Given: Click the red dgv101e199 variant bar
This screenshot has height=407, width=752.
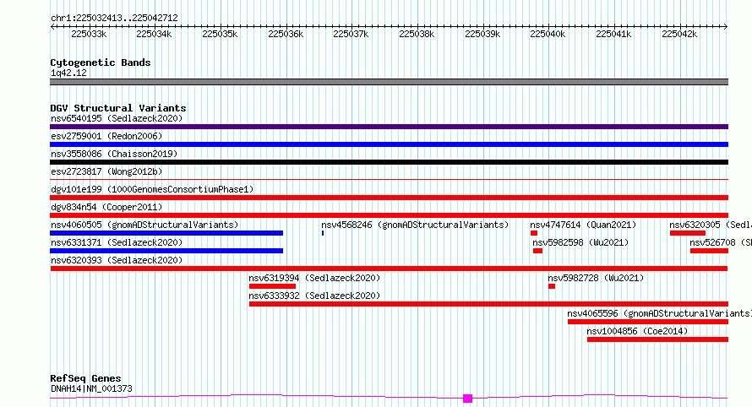Looking at the screenshot, I should [389, 198].
